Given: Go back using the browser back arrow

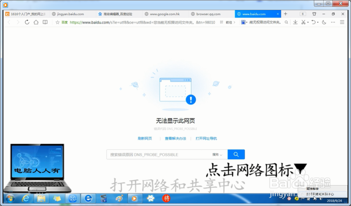Looking at the screenshot, I should point(9,22).
